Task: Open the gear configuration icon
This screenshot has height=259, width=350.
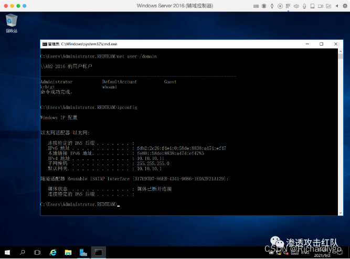Action: coord(345,6)
